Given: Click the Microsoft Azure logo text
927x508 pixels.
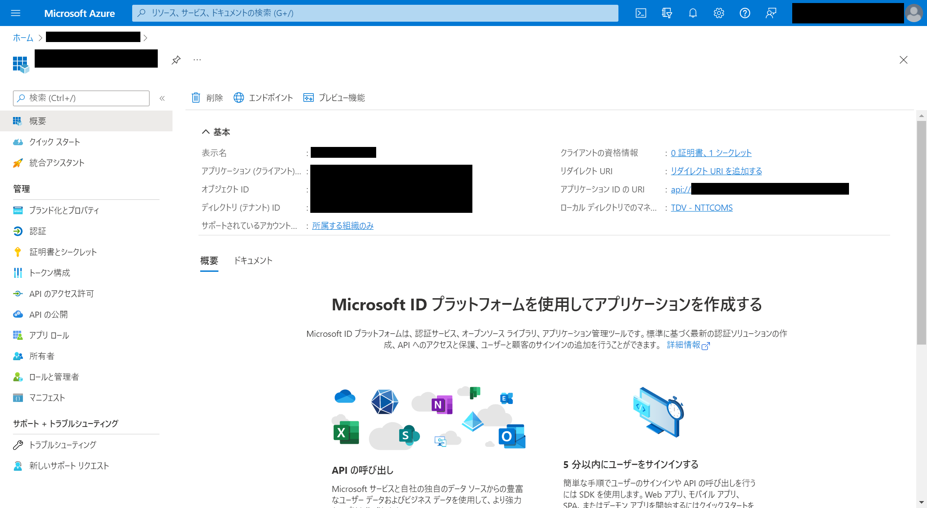Looking at the screenshot, I should (79, 13).
